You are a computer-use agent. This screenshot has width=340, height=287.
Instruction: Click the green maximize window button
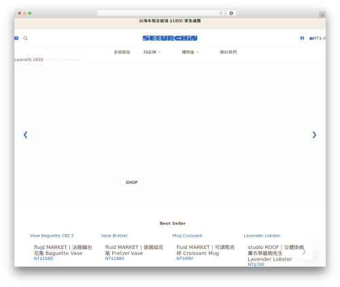30,13
